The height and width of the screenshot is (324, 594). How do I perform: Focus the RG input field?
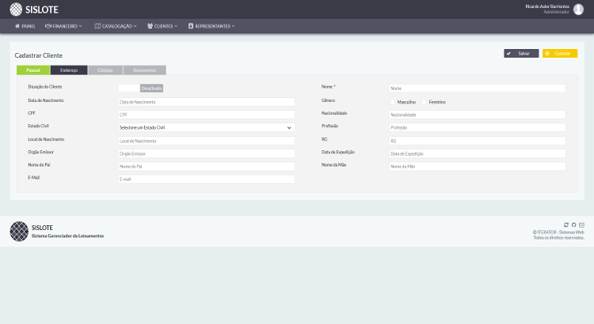point(478,141)
